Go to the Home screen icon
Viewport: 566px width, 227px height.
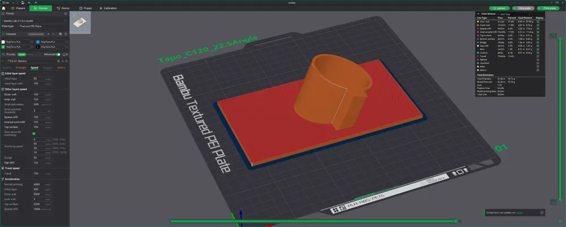tap(3, 8)
